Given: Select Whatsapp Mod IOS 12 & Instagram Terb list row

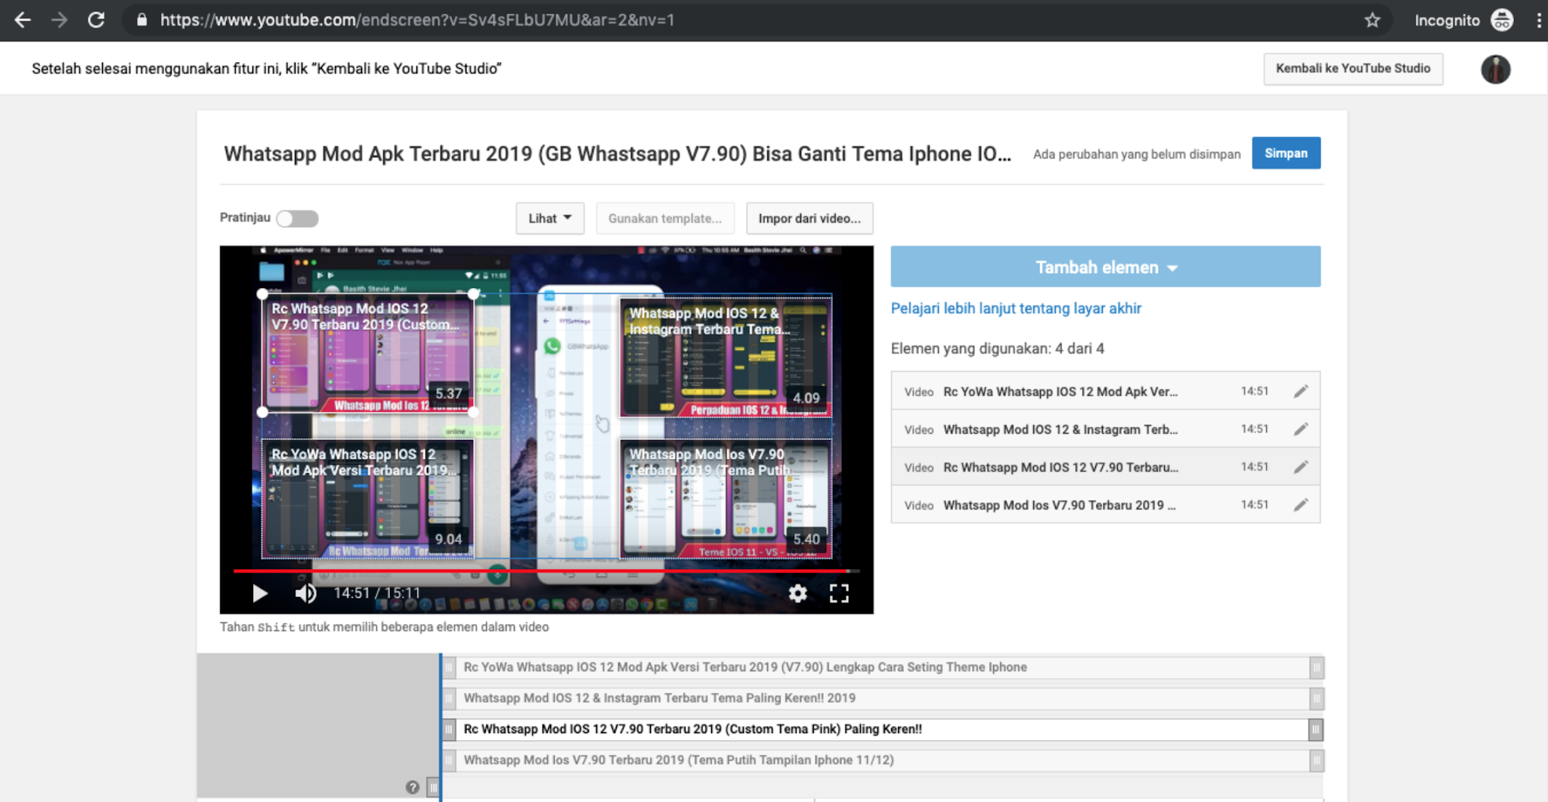Looking at the screenshot, I should click(x=1105, y=429).
